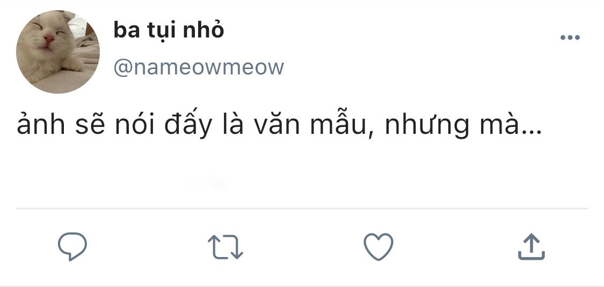Tap the outlined heart under the divider

pos(379,247)
